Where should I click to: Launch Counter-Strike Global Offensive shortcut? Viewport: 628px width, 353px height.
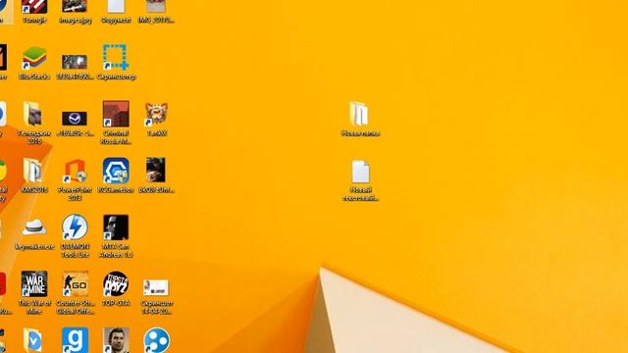pyautogui.click(x=75, y=283)
